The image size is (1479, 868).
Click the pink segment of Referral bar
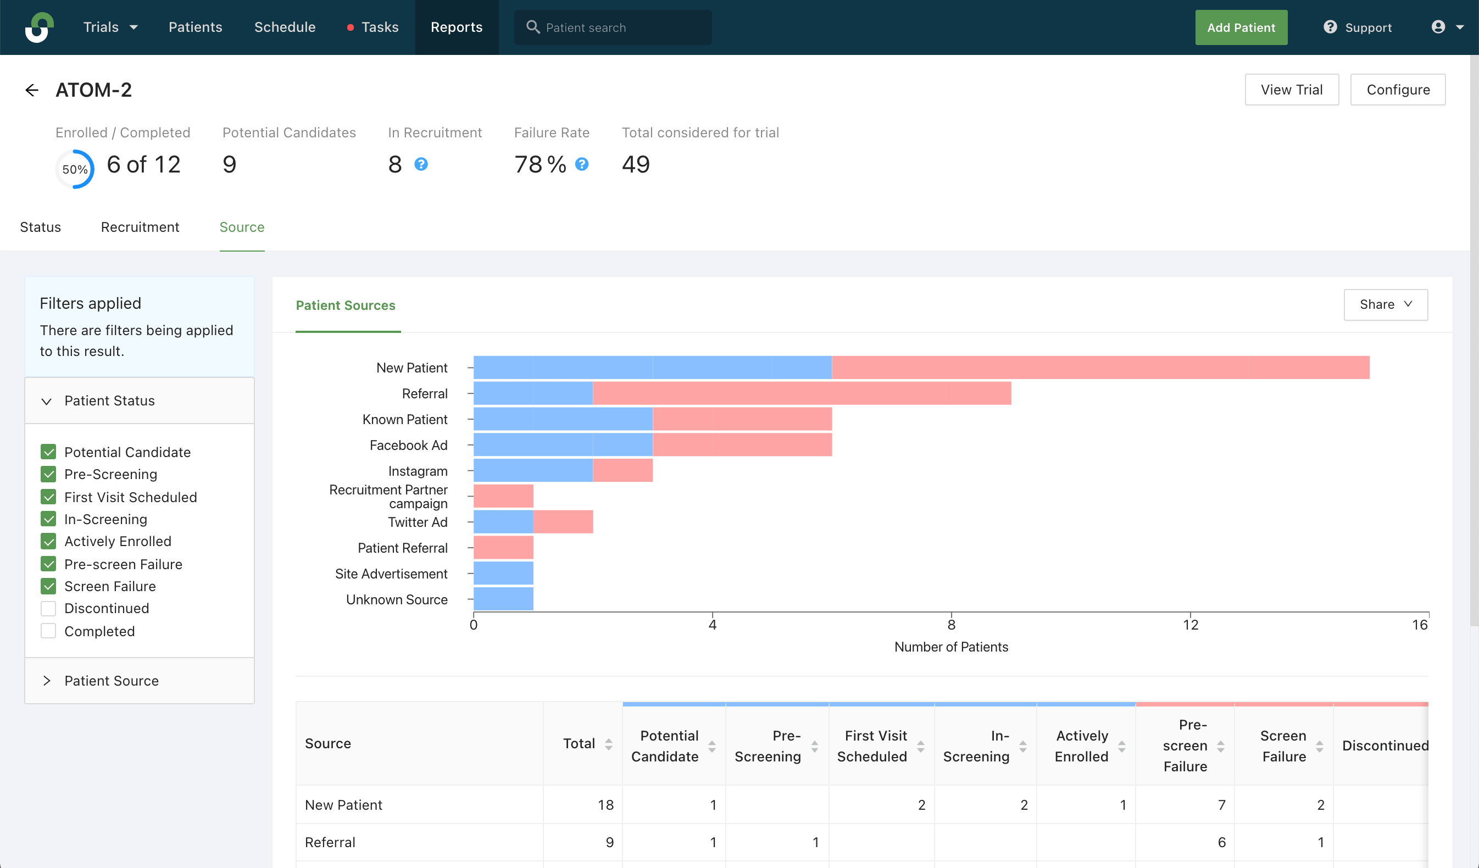(x=802, y=393)
